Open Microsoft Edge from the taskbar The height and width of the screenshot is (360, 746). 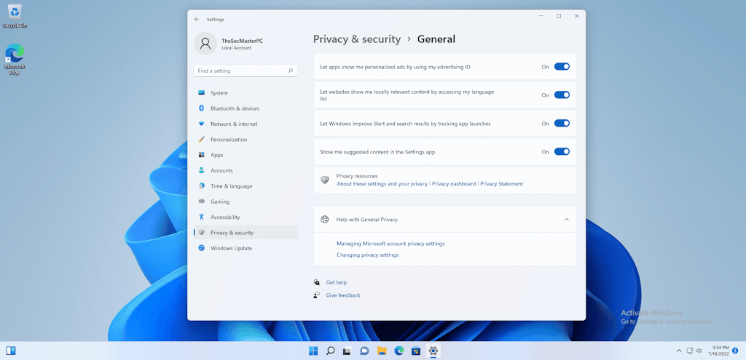398,351
